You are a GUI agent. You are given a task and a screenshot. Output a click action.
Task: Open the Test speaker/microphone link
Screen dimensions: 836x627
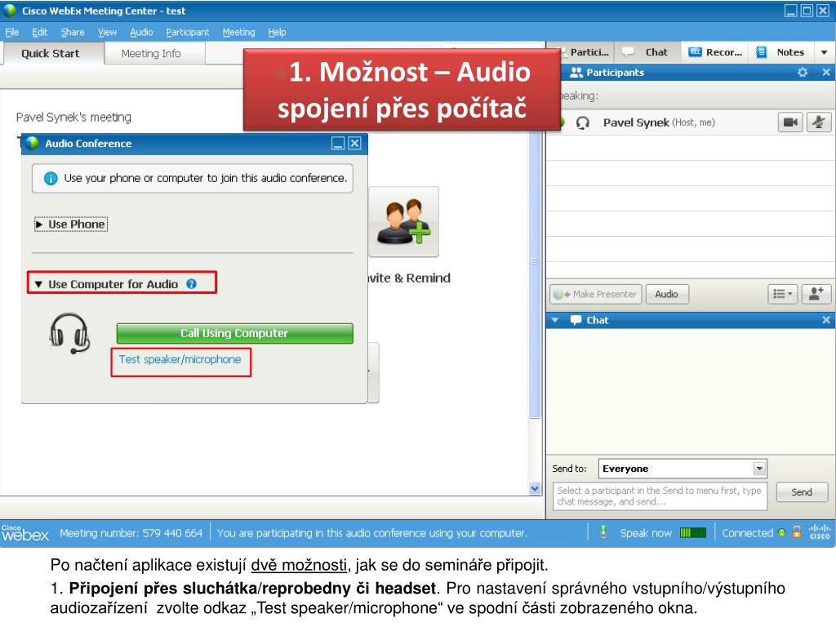pos(180,359)
